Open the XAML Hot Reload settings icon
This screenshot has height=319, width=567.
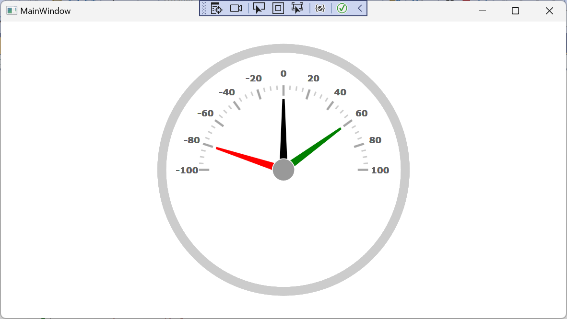tap(320, 8)
